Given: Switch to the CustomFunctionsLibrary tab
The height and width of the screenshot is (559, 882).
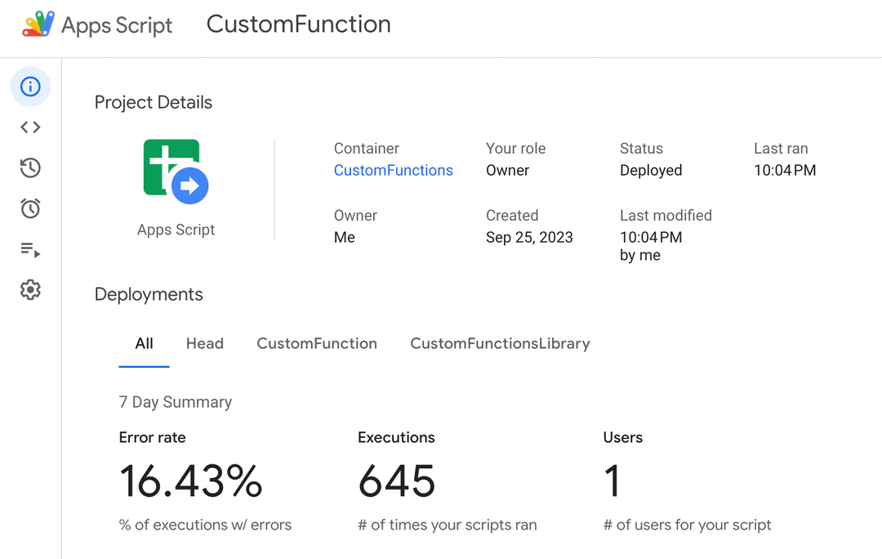Looking at the screenshot, I should 500,343.
